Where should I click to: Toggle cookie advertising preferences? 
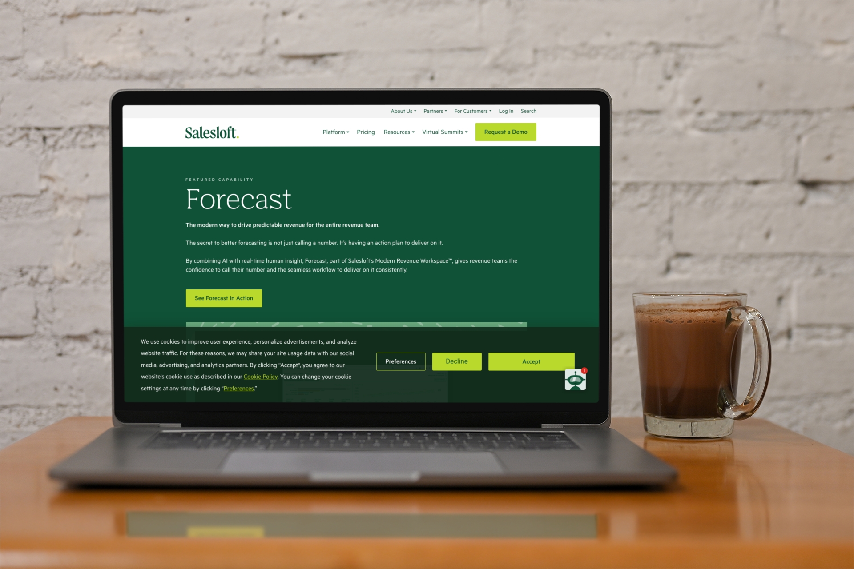pos(401,361)
